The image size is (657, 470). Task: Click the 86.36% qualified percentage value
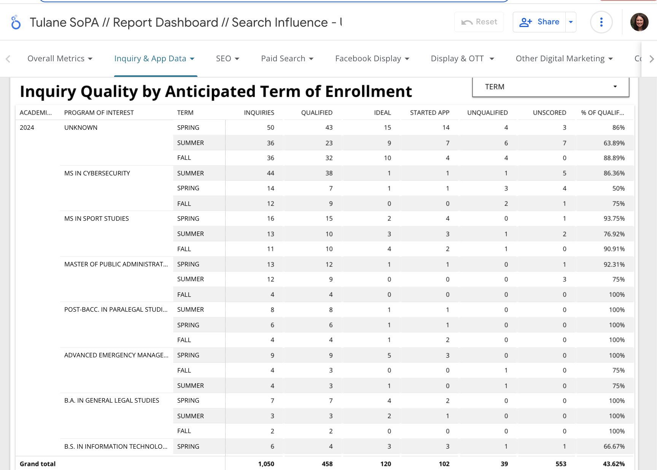pos(614,173)
